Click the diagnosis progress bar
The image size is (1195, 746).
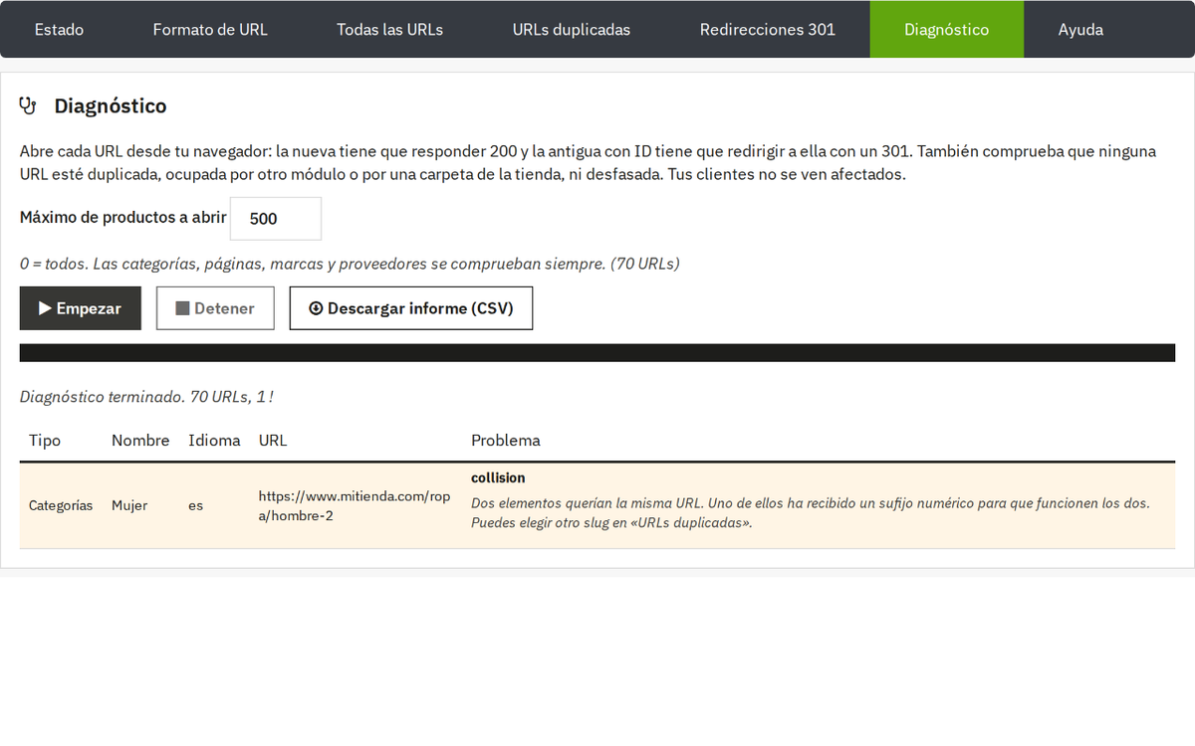[x=597, y=353]
